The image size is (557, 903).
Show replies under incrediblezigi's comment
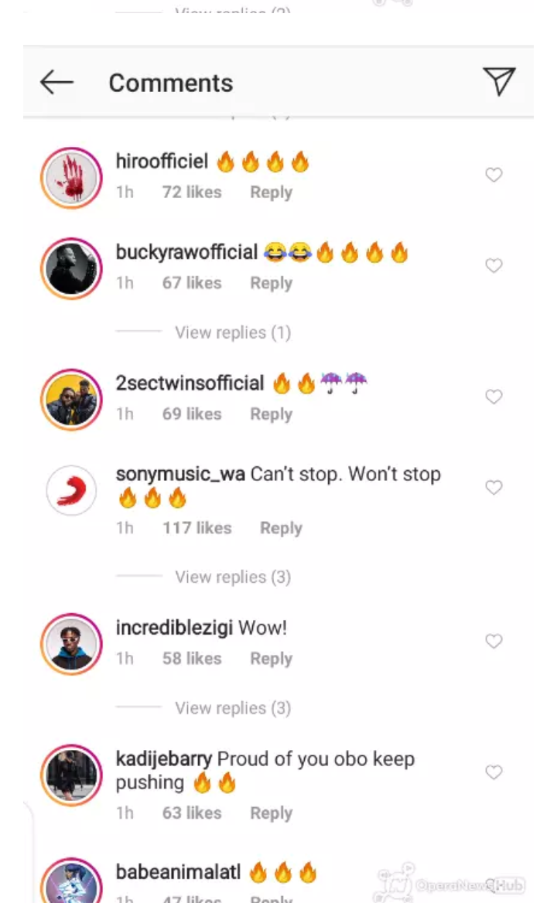(x=232, y=708)
